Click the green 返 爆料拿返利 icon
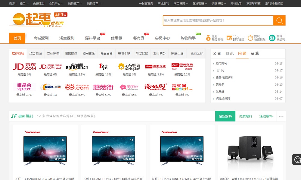 [x=272, y=38]
